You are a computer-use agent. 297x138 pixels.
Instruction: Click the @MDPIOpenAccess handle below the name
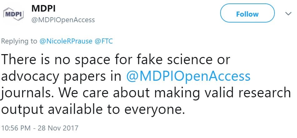(x=63, y=20)
